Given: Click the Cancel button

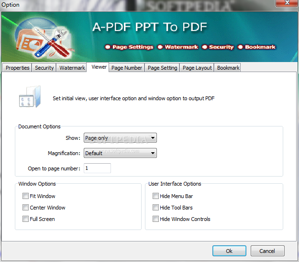Looking at the screenshot, I should 267,251.
